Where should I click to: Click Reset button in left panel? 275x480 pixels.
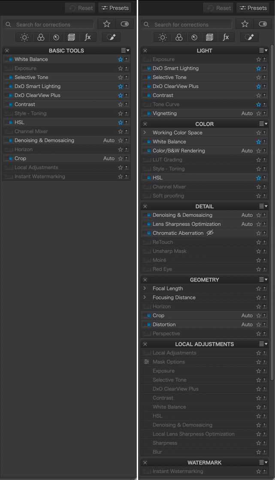80,8
